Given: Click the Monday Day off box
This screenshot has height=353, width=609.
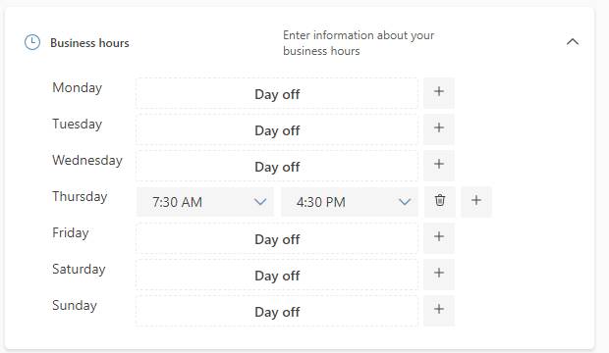Looking at the screenshot, I should [277, 93].
